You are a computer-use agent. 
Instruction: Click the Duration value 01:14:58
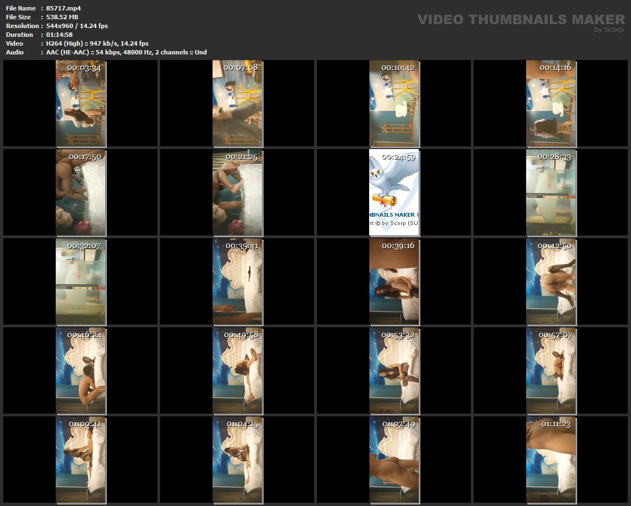tap(59, 35)
